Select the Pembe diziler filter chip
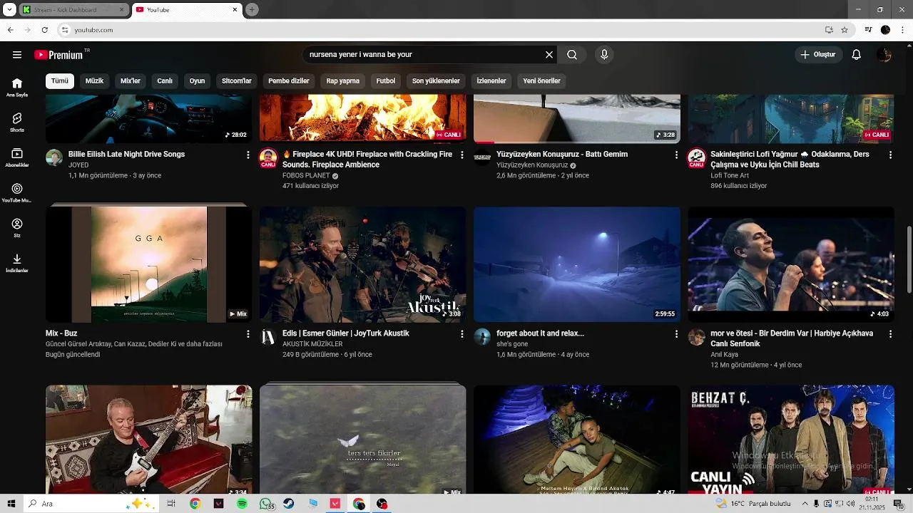The width and height of the screenshot is (913, 513). pyautogui.click(x=289, y=81)
